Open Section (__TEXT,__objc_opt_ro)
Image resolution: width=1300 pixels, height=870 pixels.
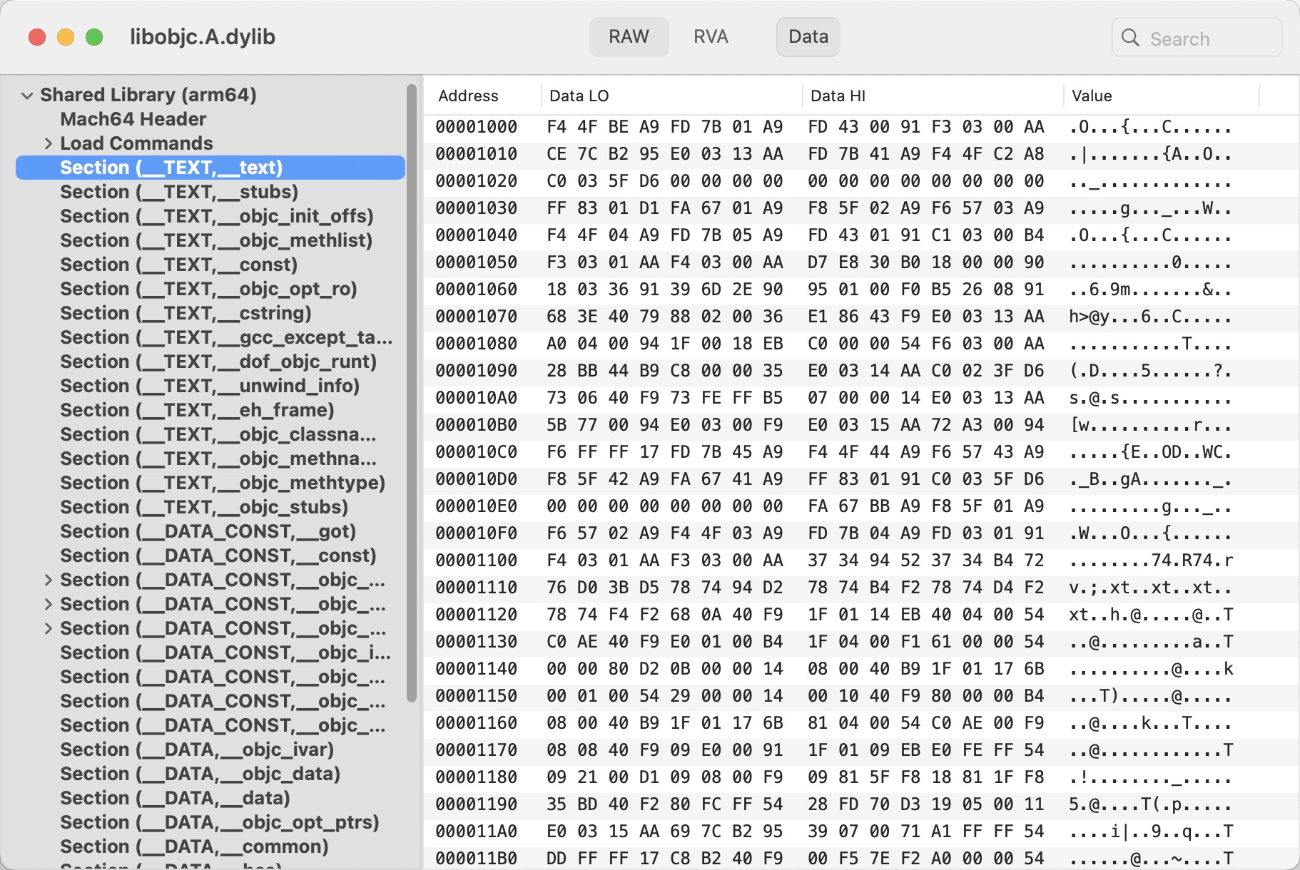click(208, 289)
